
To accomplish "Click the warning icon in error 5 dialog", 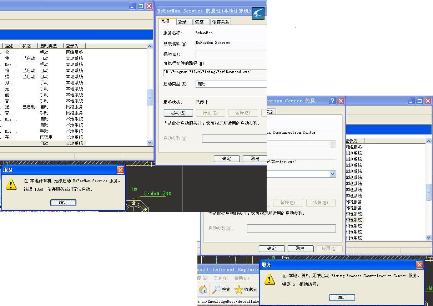I will (270, 279).
